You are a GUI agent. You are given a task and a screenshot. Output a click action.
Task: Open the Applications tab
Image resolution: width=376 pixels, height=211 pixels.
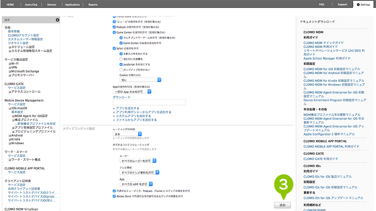coord(72,5)
